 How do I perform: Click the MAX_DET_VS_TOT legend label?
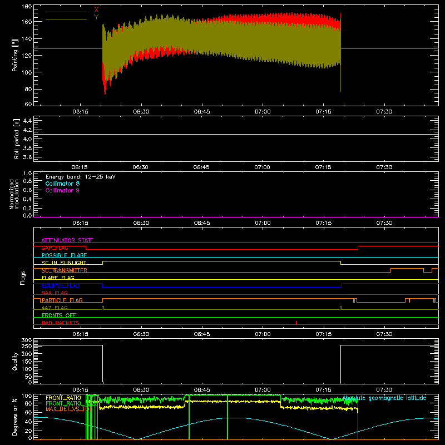pyautogui.click(x=68, y=409)
